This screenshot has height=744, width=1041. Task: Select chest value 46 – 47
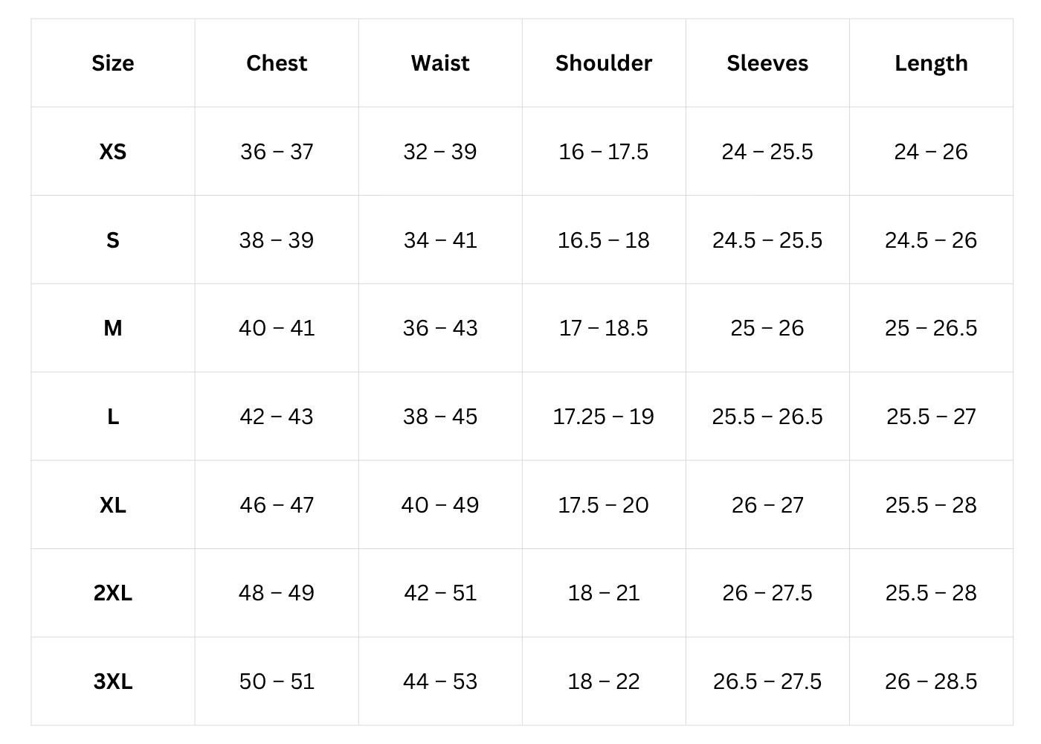coord(277,505)
